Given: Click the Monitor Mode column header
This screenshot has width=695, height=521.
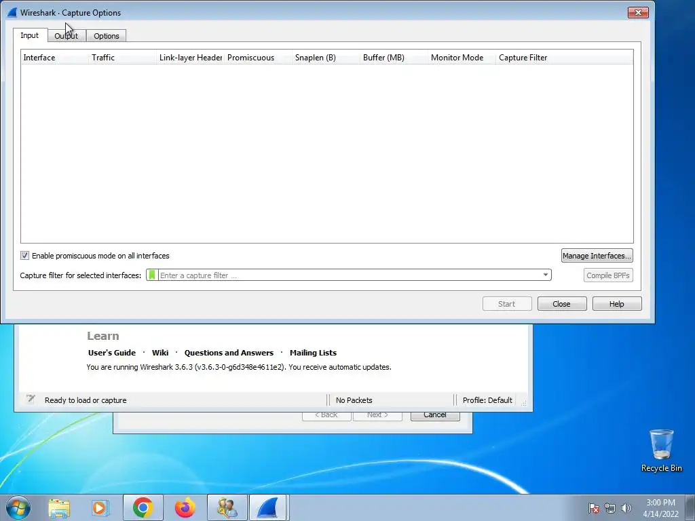Looking at the screenshot, I should tap(462, 58).
